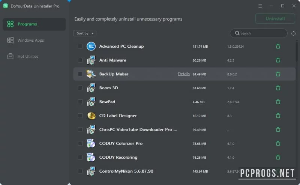Image resolution: width=300 pixels, height=185 pixels.
Task: Click the 24.49 MB size value
Action: (199, 74)
